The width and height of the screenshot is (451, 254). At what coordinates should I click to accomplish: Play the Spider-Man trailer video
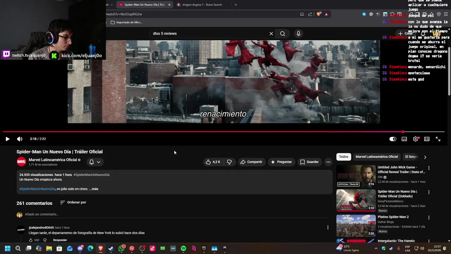(7, 139)
